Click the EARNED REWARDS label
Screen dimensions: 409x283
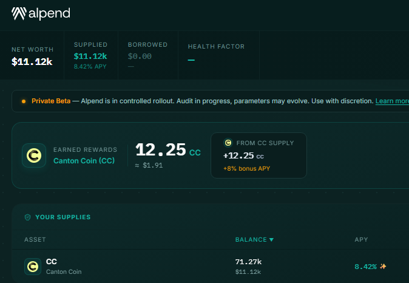point(86,149)
